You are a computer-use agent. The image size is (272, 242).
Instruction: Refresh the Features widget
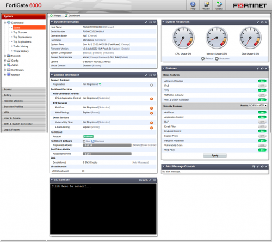[262, 69]
